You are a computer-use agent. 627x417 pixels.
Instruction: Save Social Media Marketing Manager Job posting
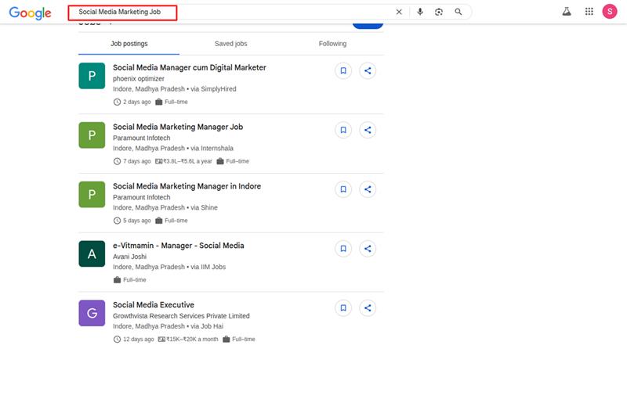(343, 130)
